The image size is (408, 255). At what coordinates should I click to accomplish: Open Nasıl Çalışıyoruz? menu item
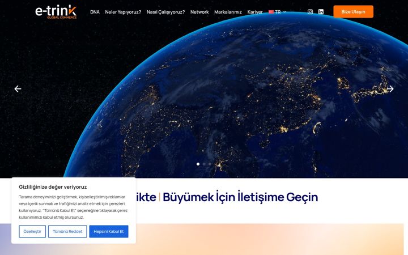[x=165, y=12]
